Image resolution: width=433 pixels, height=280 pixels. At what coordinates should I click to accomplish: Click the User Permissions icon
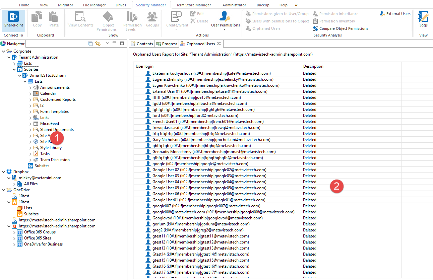pos(225,19)
